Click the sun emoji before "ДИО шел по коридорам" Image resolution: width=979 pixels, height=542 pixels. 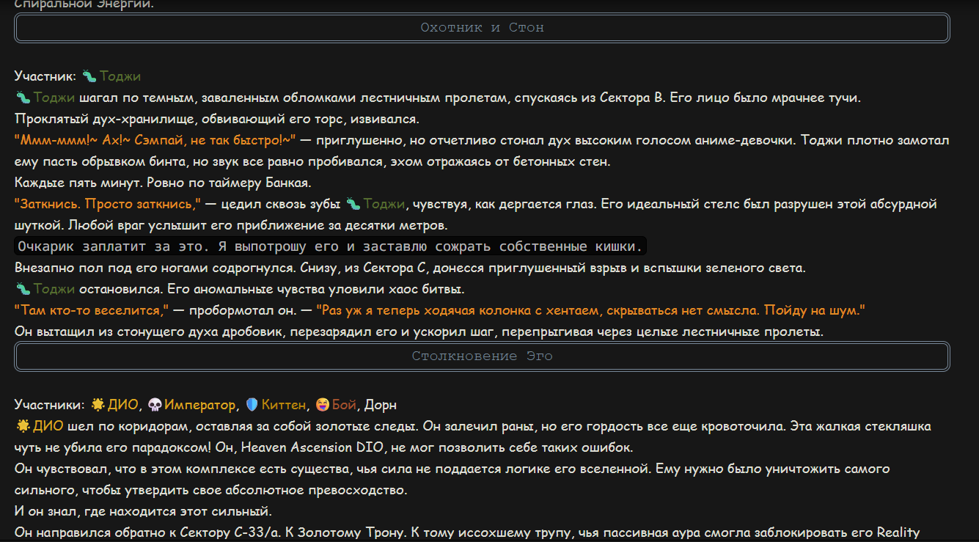[x=22, y=426]
